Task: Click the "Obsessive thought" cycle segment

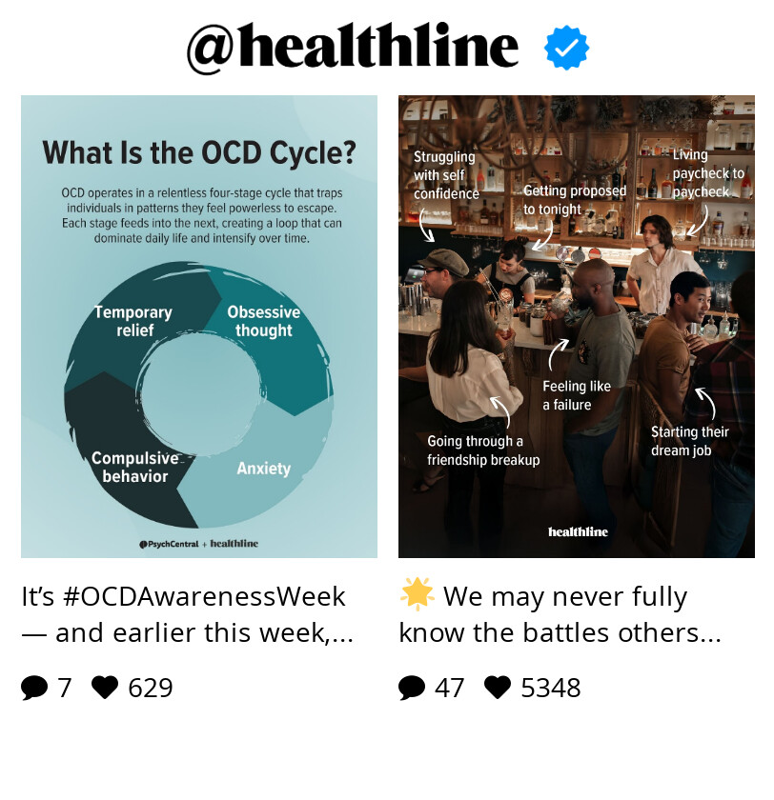Action: click(263, 322)
